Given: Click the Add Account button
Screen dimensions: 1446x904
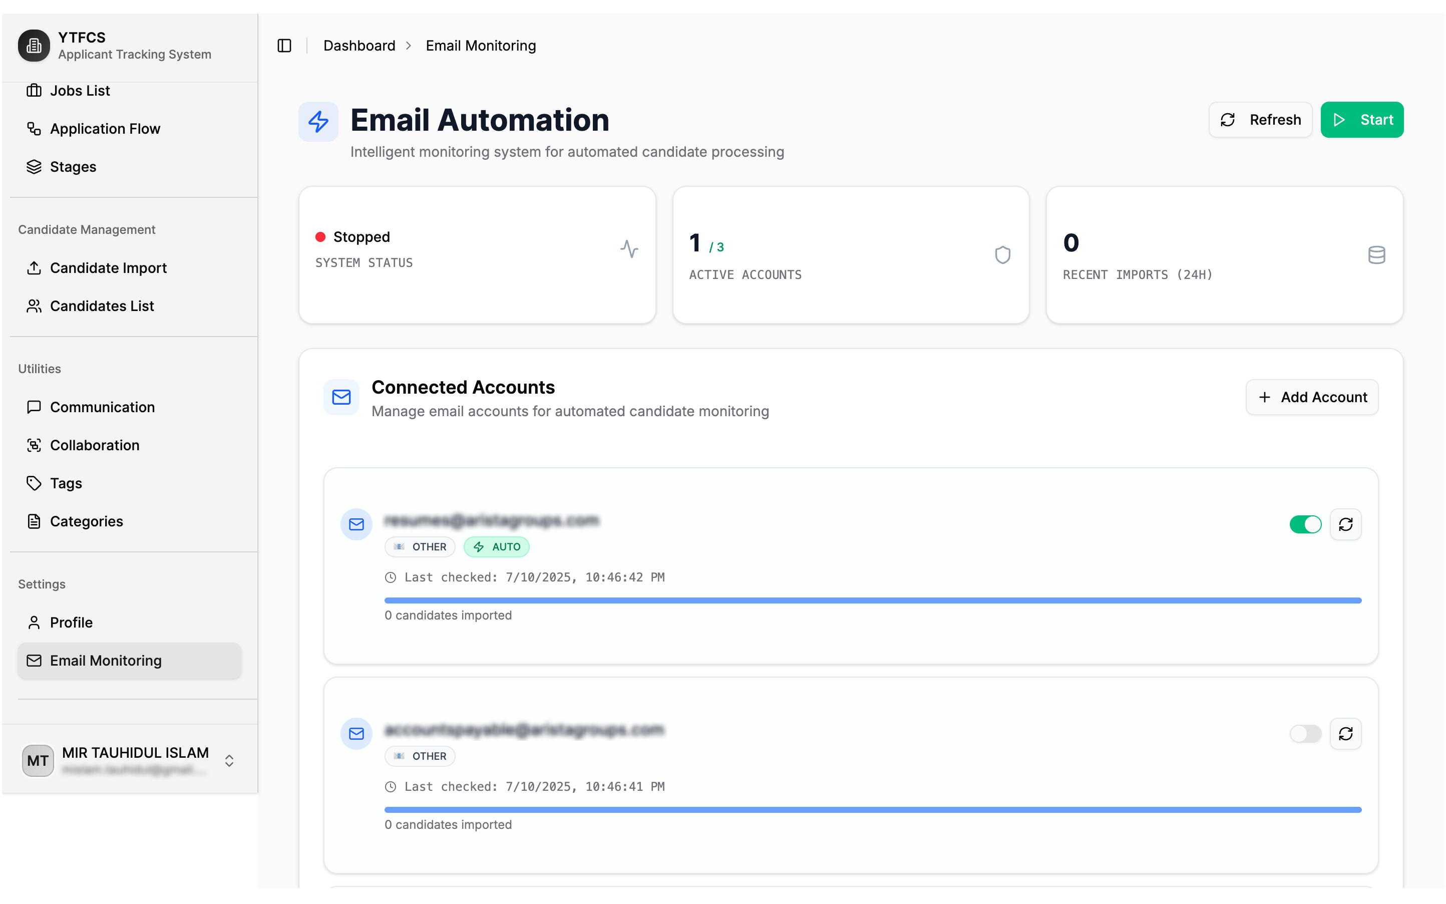Looking at the screenshot, I should coord(1311,397).
